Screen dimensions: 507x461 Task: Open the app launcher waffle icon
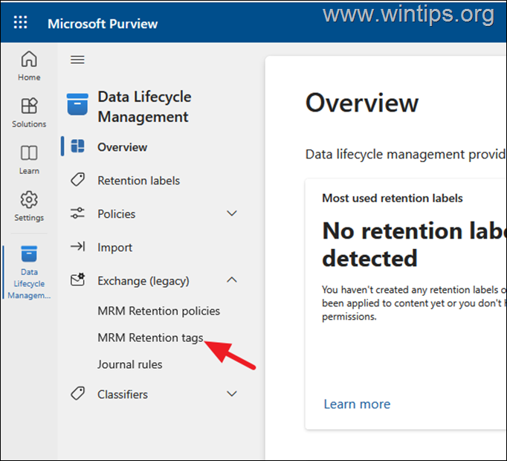(20, 23)
